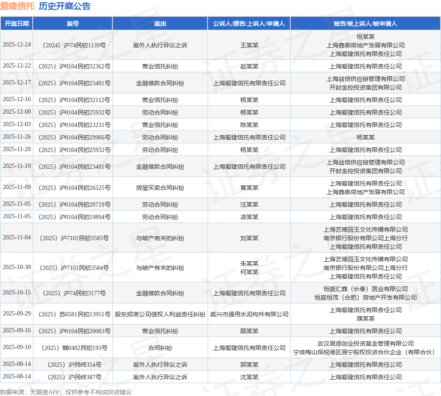Click defendant 恒盛恒茂(合肥)房地产开发有限公司
The image size is (441, 396).
365,297
